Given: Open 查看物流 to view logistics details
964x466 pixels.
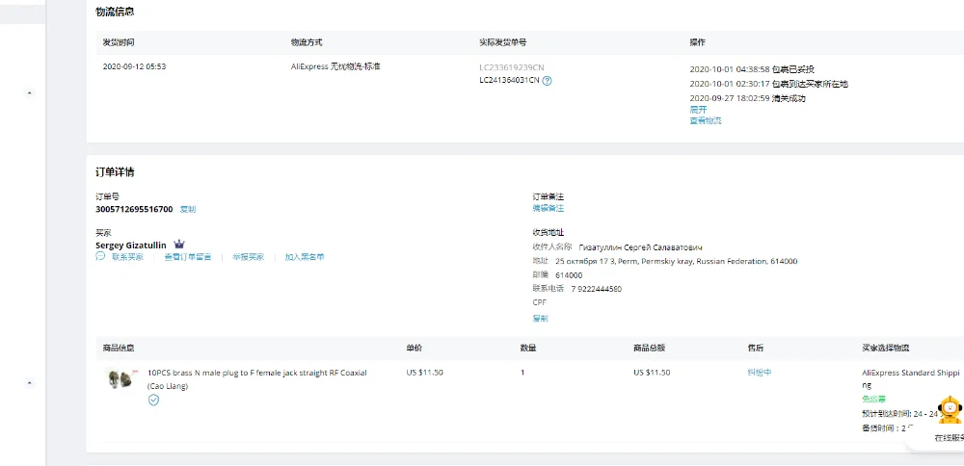Looking at the screenshot, I should coord(706,121).
